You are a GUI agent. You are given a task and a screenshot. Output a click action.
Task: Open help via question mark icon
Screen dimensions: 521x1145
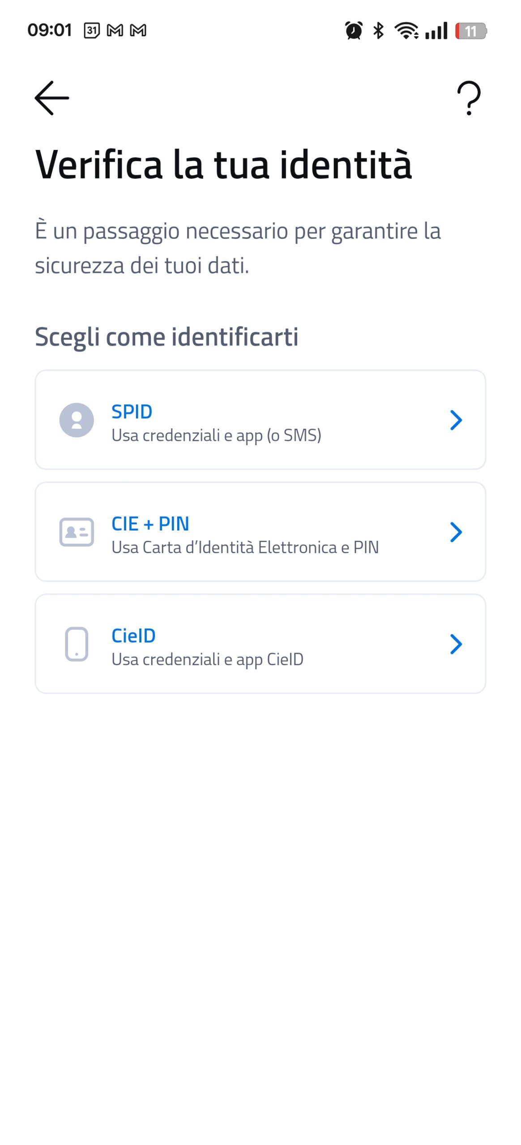coord(469,98)
